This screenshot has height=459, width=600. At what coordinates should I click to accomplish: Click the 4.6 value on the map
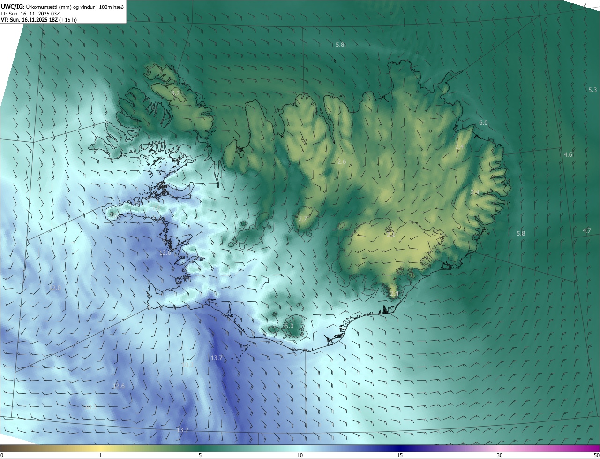(x=568, y=154)
